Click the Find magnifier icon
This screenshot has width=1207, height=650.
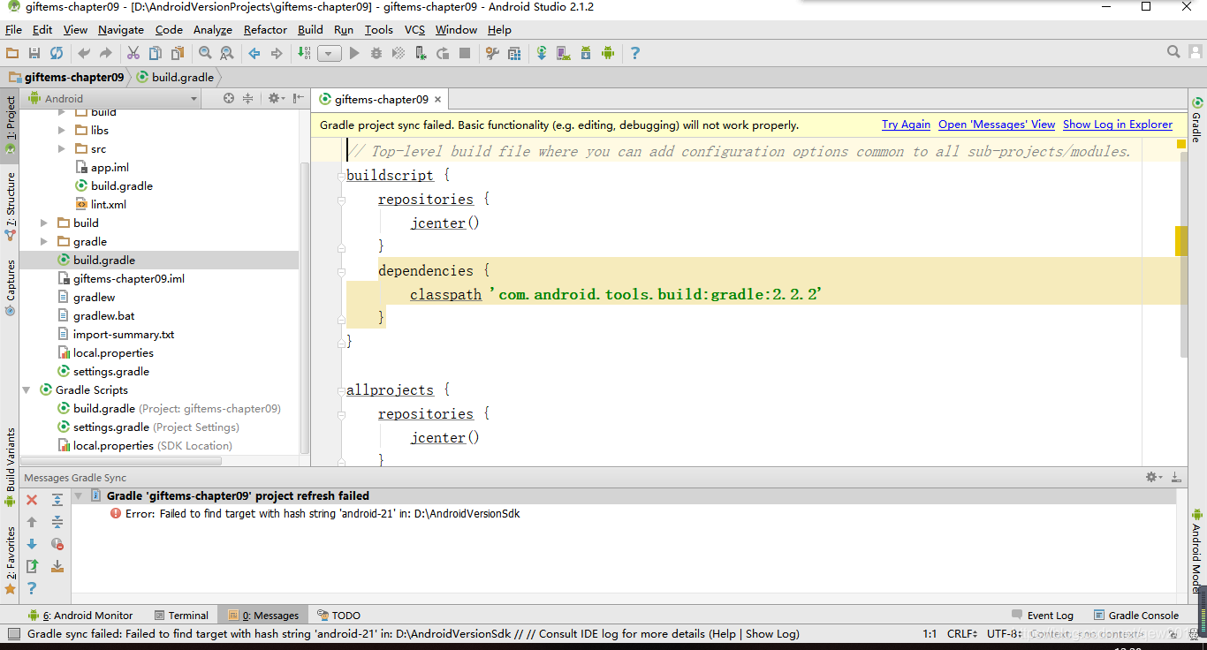[205, 53]
